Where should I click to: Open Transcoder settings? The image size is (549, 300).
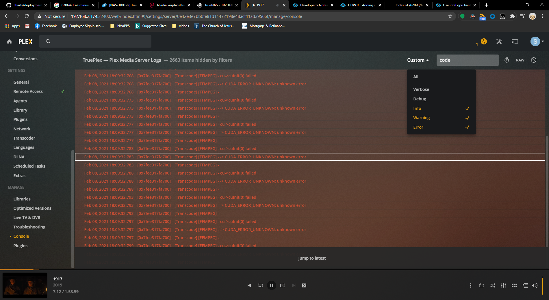point(24,138)
